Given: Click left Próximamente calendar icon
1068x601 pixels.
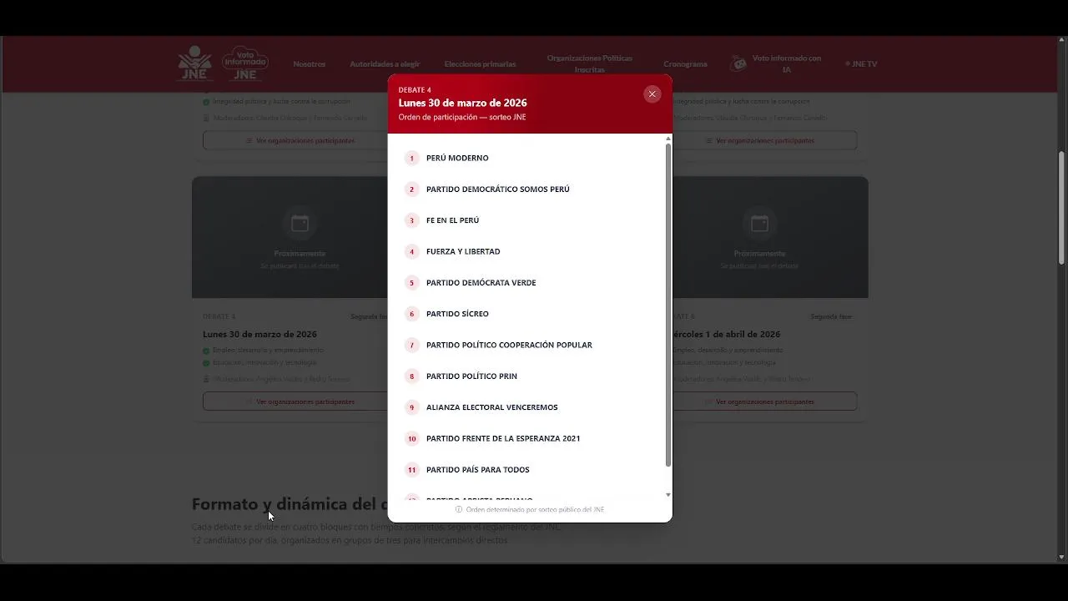Looking at the screenshot, I should coord(300,223).
